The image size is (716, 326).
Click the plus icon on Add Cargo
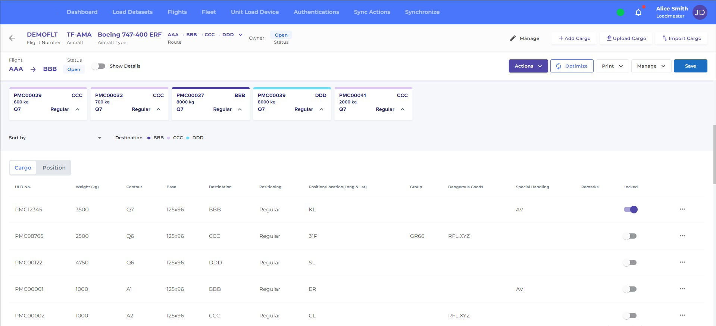(561, 38)
